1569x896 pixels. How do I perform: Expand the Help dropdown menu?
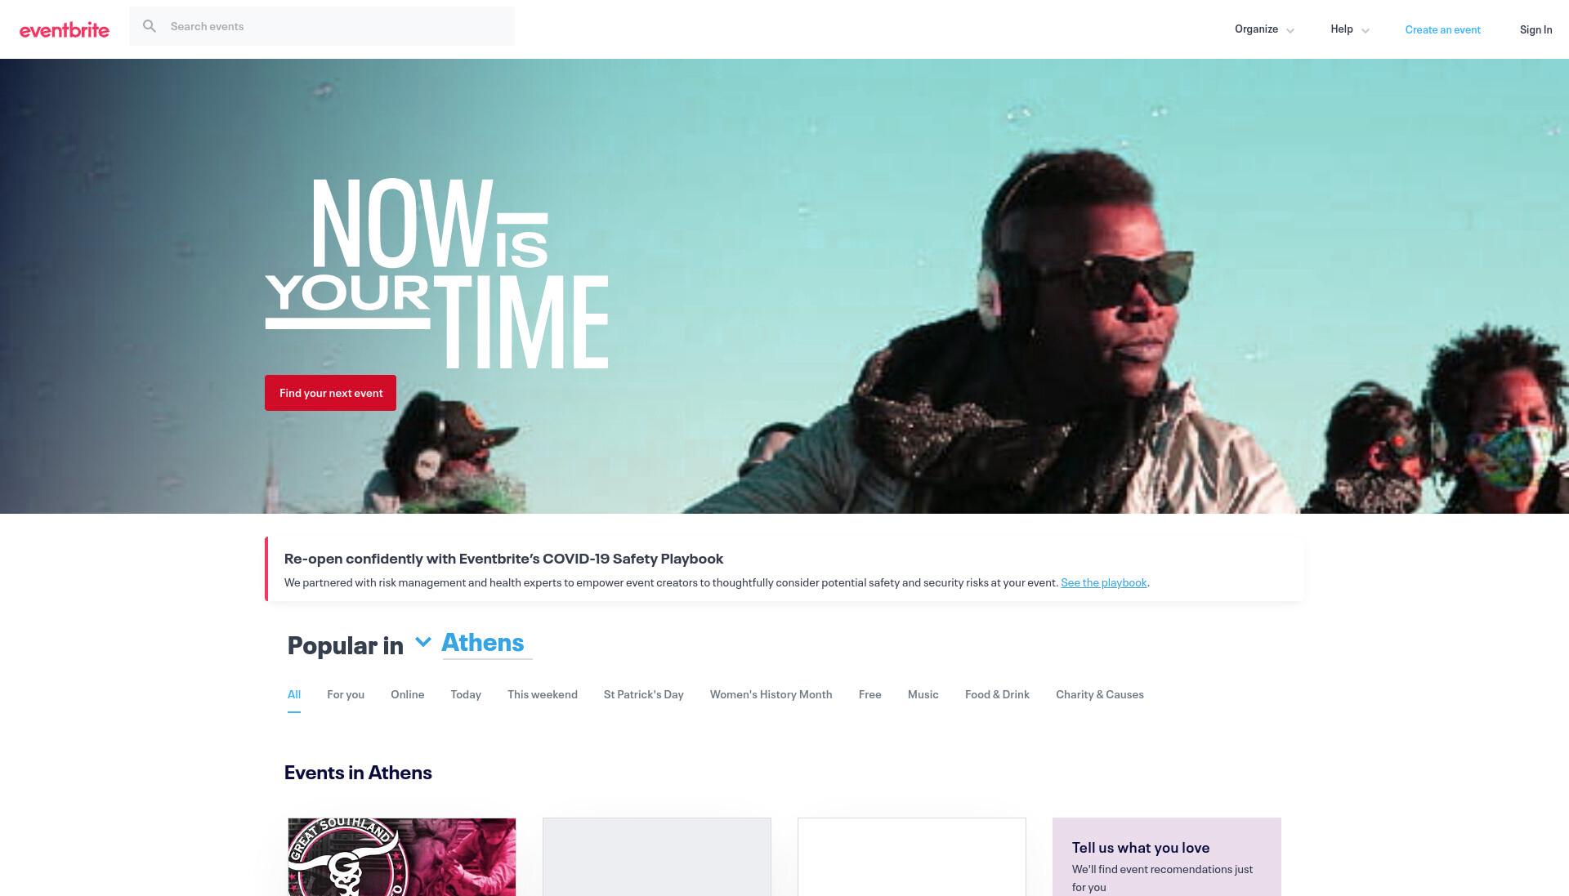coord(1350,29)
